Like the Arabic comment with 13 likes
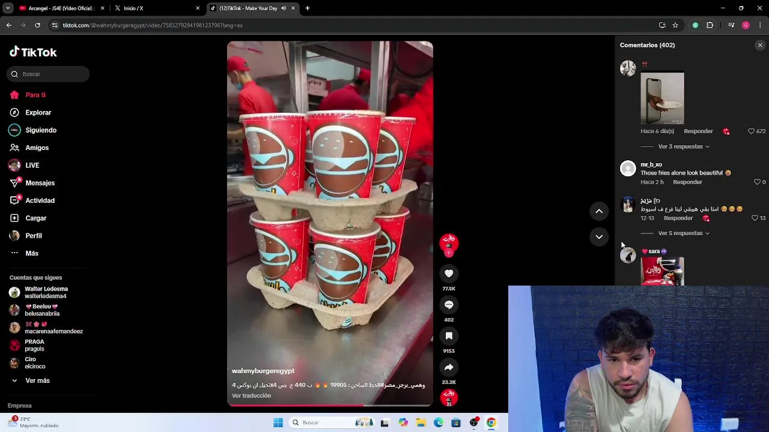The image size is (769, 432). pyautogui.click(x=755, y=218)
